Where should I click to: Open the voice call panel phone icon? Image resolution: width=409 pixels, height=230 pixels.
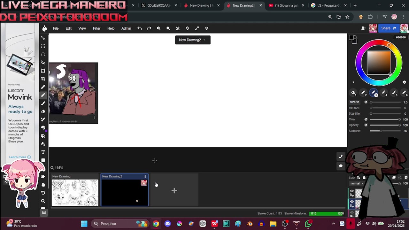pos(341,156)
